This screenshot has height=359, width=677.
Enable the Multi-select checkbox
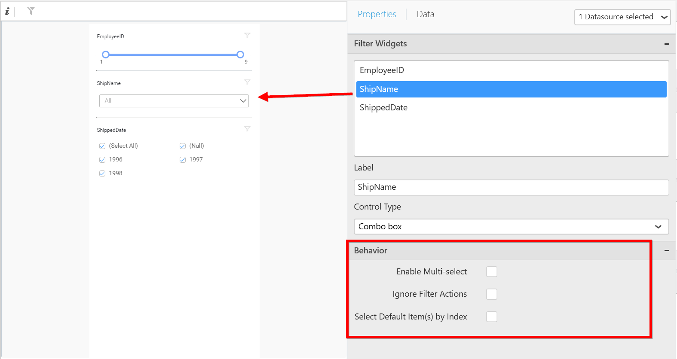(x=491, y=272)
